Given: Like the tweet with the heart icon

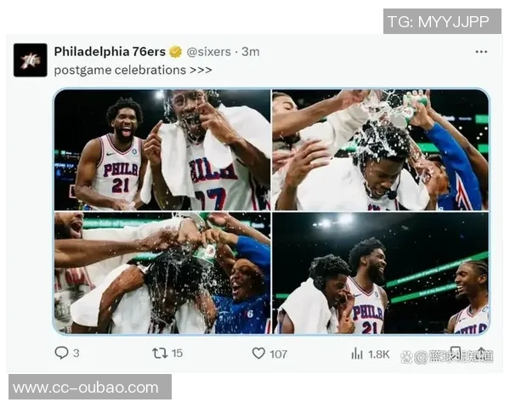Looking at the screenshot, I should (x=258, y=353).
